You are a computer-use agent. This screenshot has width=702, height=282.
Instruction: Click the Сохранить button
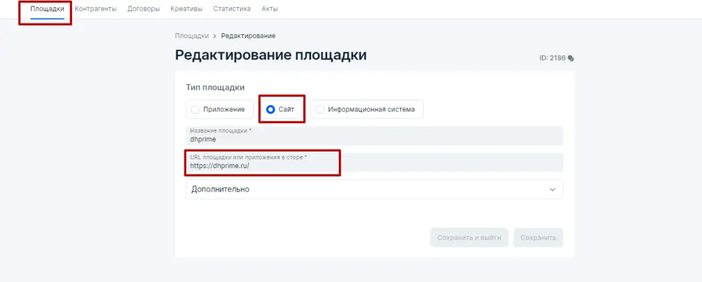coord(538,237)
